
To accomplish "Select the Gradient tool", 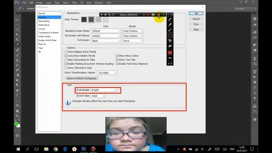I will [17, 75].
